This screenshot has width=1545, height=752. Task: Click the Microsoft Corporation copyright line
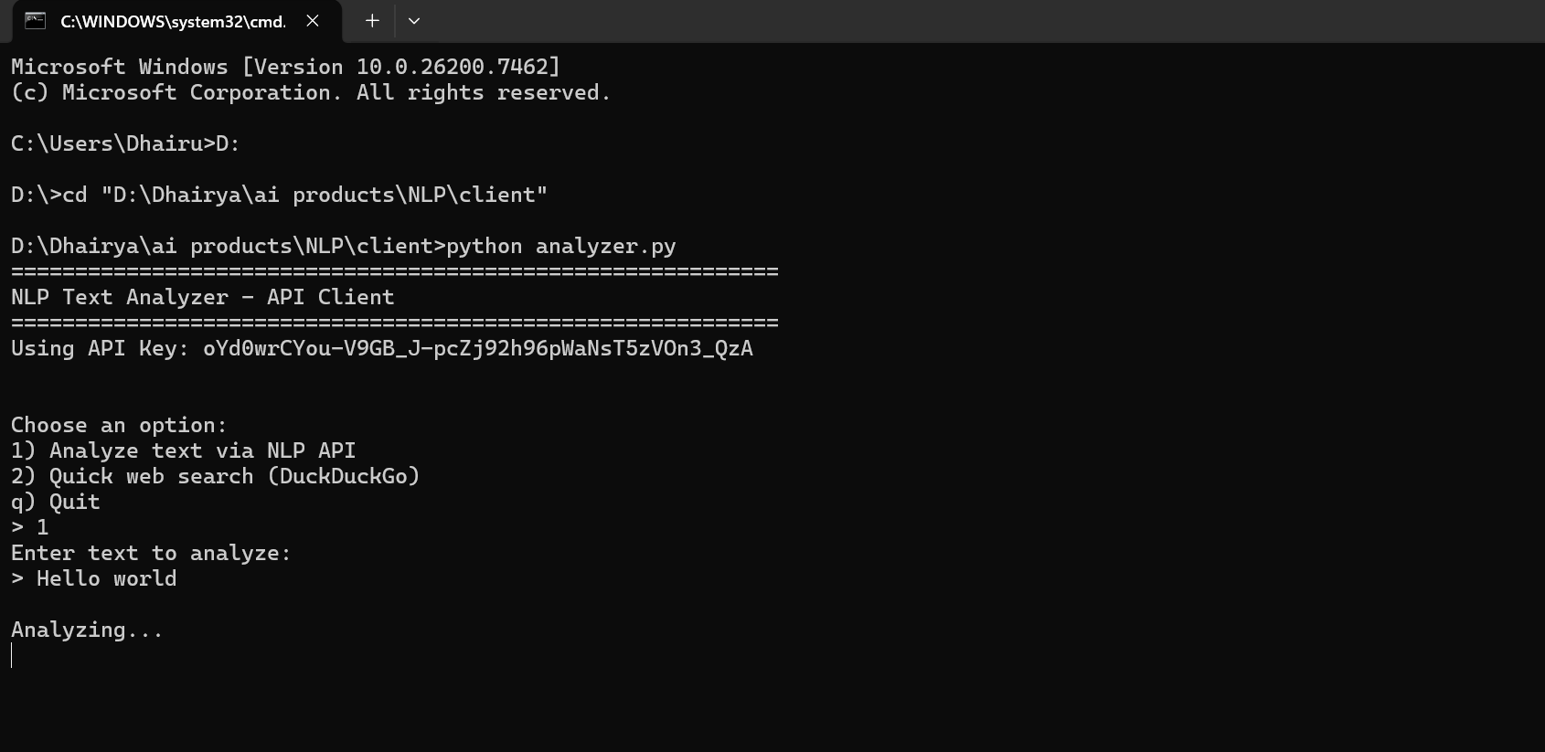310,92
